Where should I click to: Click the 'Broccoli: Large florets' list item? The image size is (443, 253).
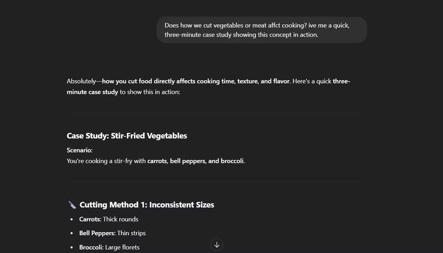(109, 247)
